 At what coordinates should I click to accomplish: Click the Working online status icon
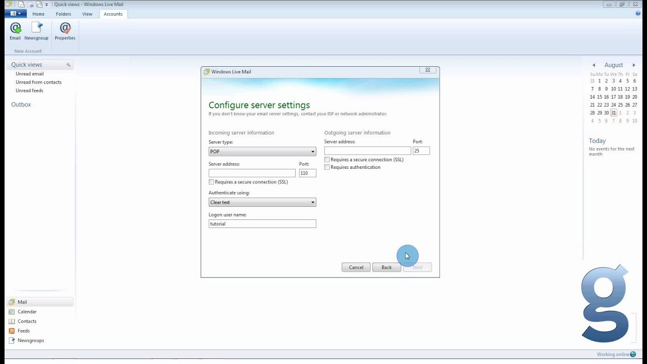[x=633, y=354]
